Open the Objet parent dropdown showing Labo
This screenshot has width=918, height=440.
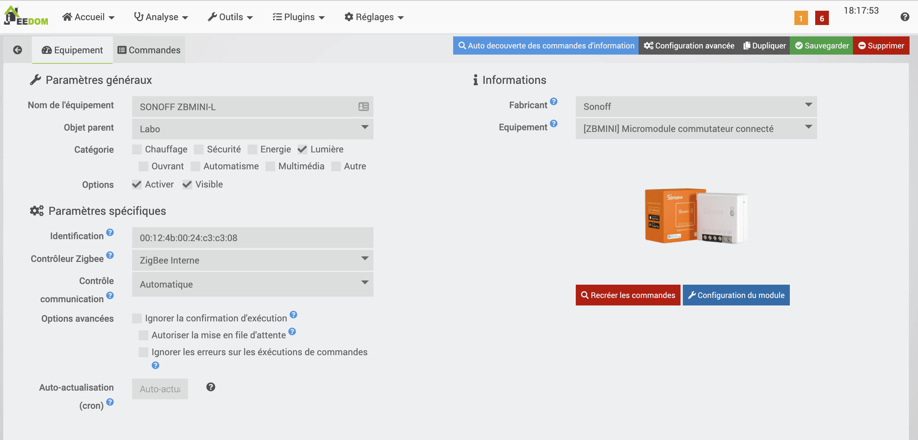tap(252, 129)
